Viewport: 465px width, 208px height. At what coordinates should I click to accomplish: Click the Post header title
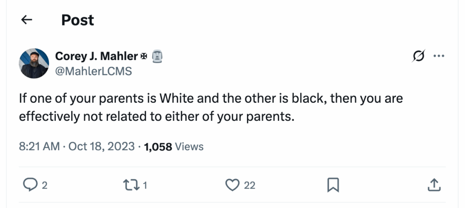[x=78, y=20]
